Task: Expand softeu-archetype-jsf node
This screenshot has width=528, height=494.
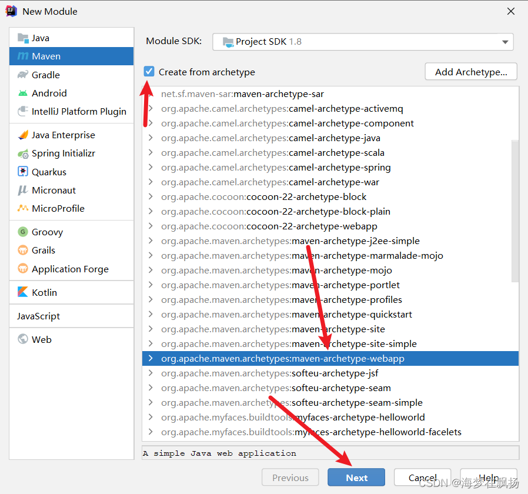Action: pyautogui.click(x=151, y=373)
